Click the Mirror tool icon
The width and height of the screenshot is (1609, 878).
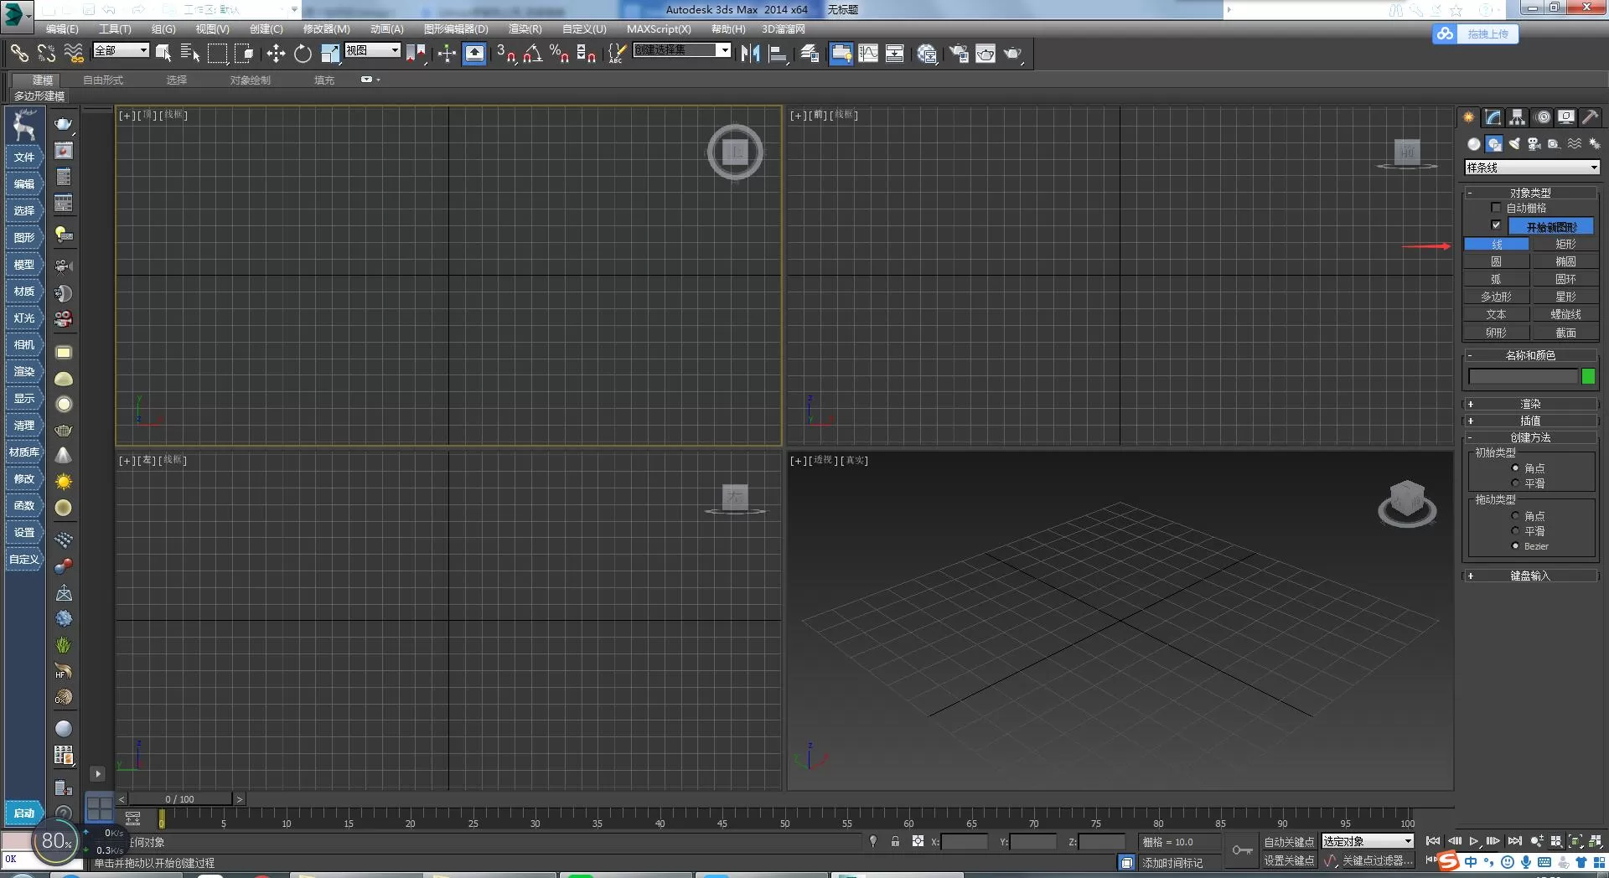coord(750,54)
